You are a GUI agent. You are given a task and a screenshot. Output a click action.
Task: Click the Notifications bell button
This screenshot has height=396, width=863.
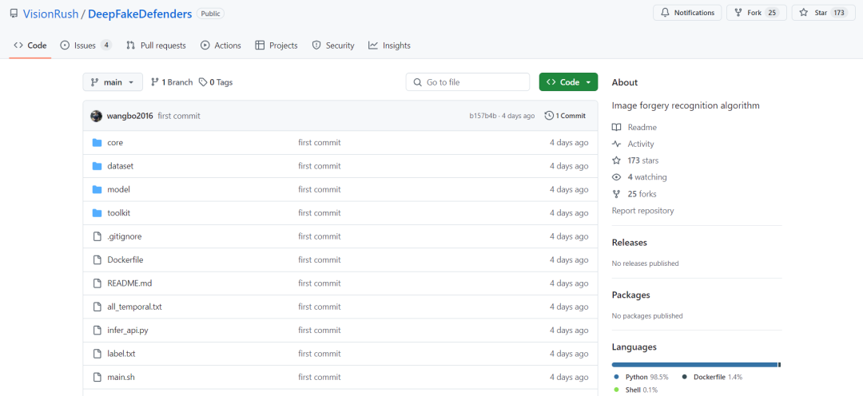[x=687, y=13]
